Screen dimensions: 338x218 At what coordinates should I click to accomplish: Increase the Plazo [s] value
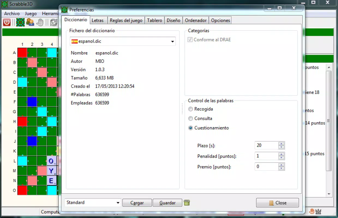tap(282, 143)
